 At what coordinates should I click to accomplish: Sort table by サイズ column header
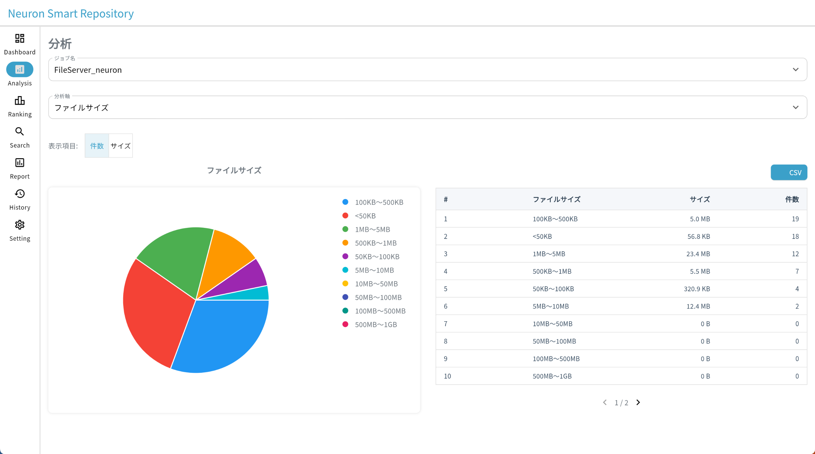699,199
